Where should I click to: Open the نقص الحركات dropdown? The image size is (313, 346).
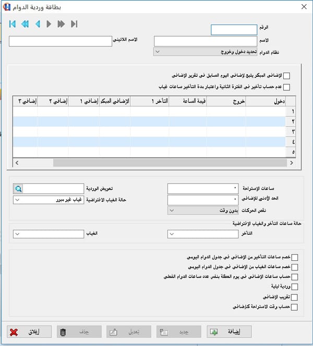(x=203, y=211)
